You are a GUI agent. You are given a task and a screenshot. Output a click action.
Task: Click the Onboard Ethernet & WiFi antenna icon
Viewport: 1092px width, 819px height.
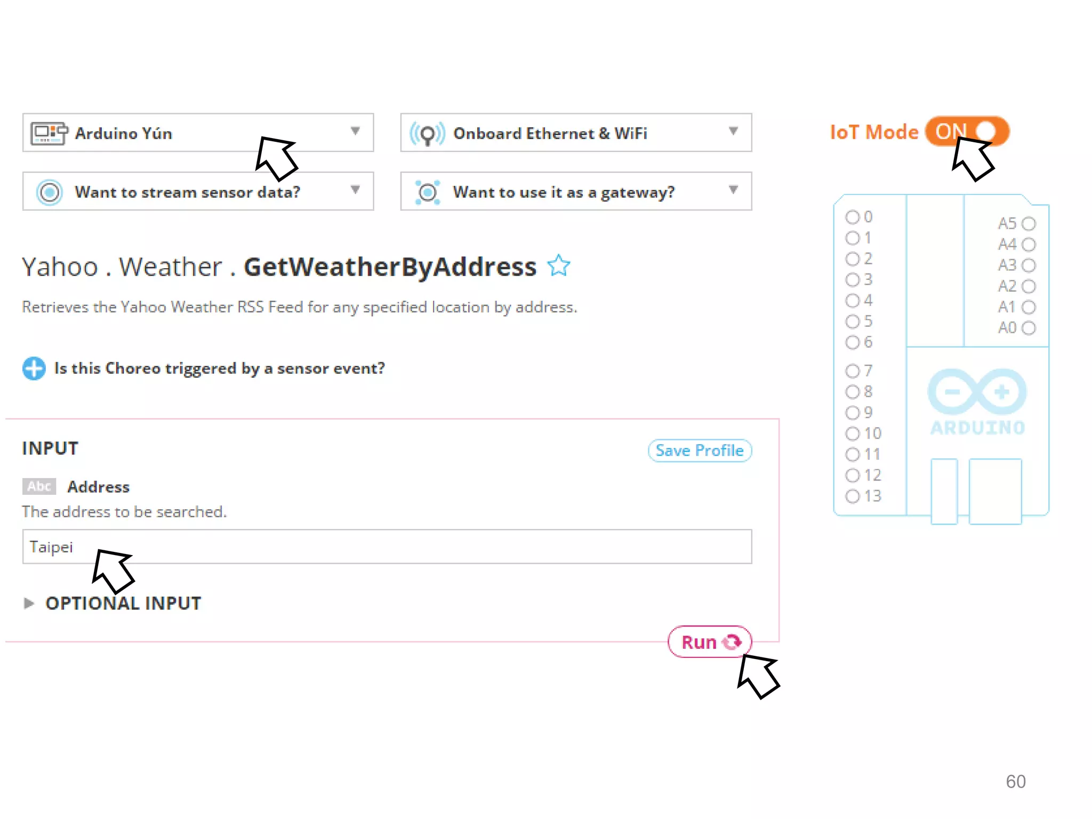427,133
